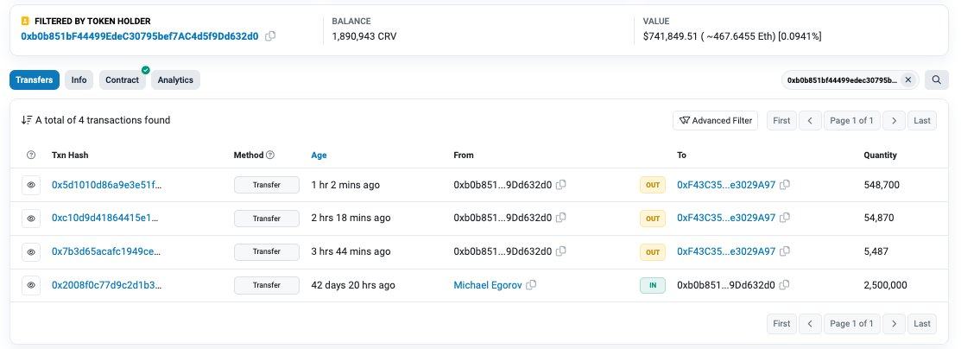Click Txn Hash column help icon
961x349 pixels.
point(31,155)
